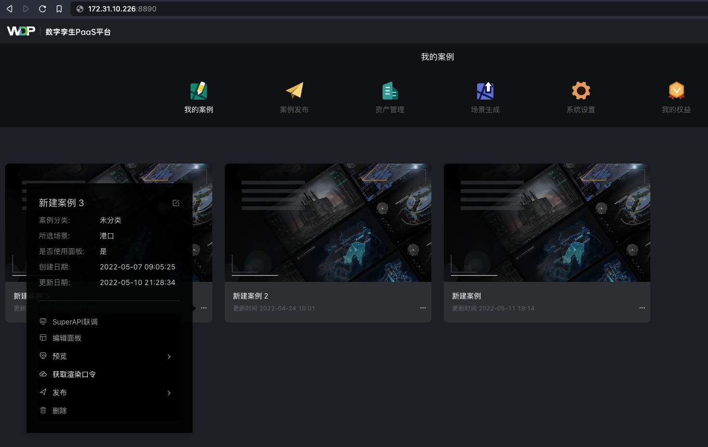Choose 获取渲染口令 in the popup menu
This screenshot has height=447, width=708.
coord(74,374)
